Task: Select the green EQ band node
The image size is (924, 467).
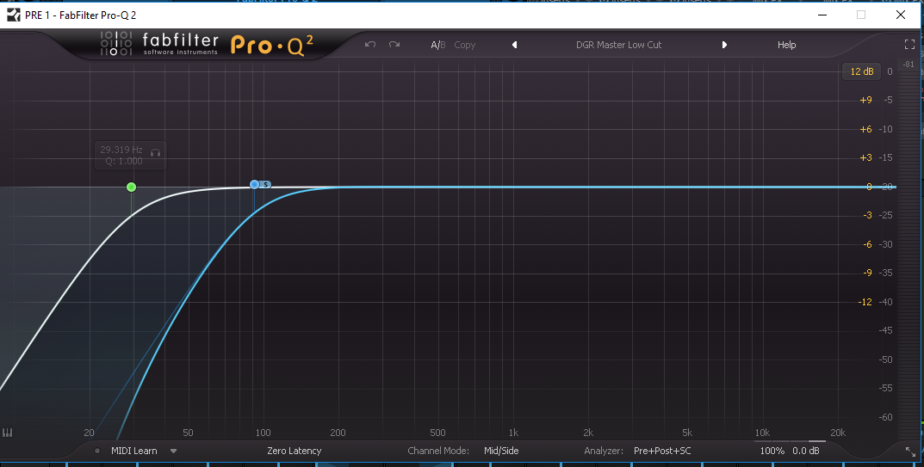Action: pyautogui.click(x=132, y=187)
